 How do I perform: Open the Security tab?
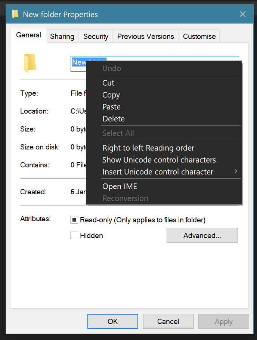tap(96, 36)
